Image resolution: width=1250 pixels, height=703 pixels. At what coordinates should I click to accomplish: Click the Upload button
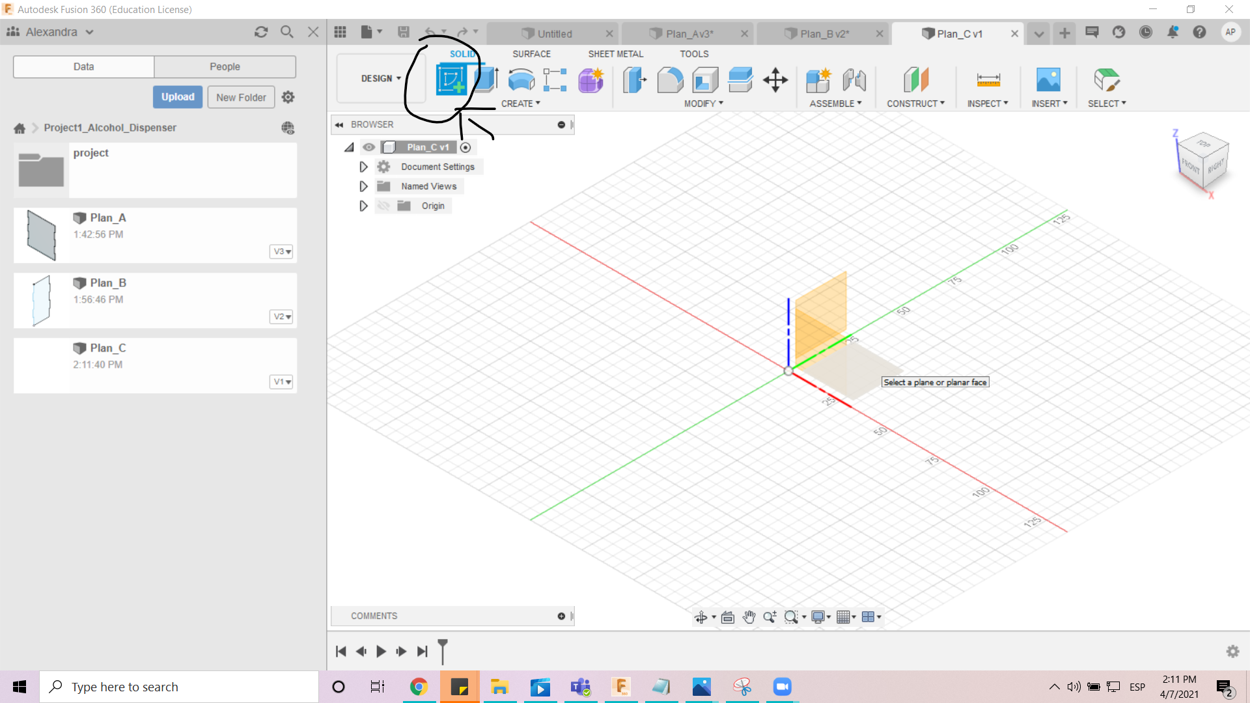coord(178,97)
